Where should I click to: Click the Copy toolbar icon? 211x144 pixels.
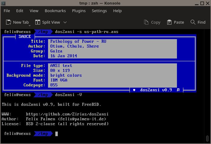click(x=146, y=22)
